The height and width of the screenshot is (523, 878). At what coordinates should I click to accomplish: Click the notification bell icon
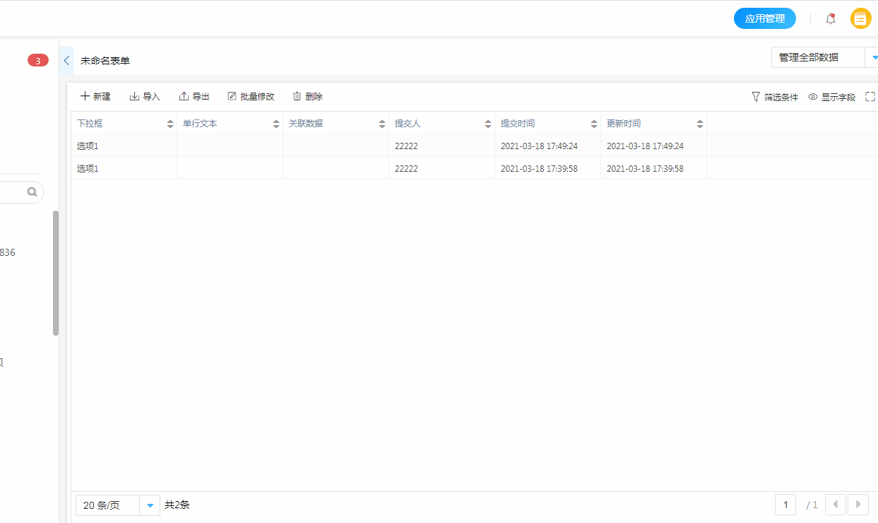click(x=831, y=19)
